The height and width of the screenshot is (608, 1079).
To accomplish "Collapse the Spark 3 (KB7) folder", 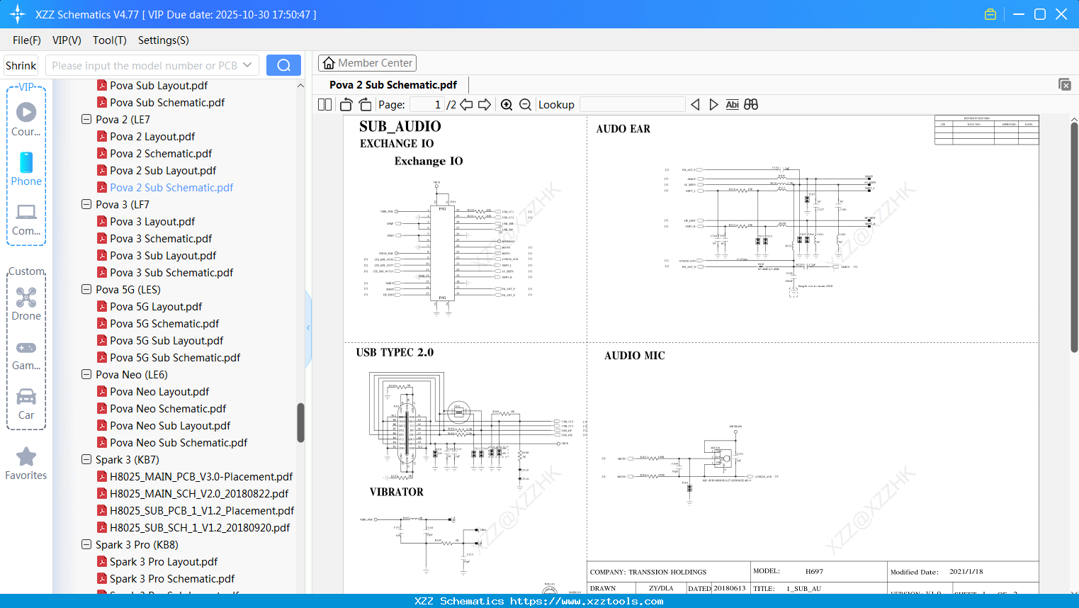I will [x=86, y=459].
